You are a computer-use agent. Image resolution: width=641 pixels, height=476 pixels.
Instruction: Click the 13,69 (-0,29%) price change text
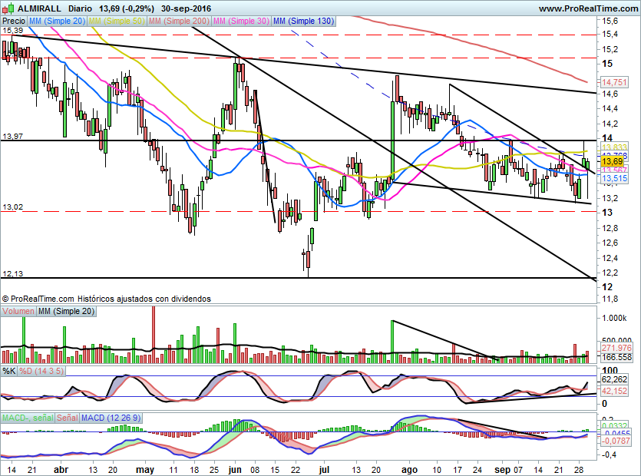pyautogui.click(x=125, y=8)
